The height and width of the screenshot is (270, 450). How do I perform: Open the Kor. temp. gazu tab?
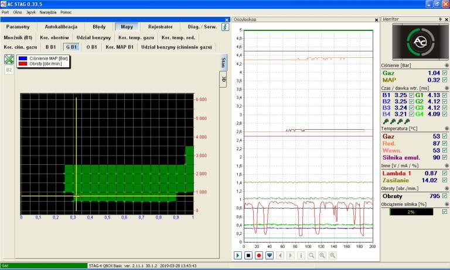pos(137,37)
